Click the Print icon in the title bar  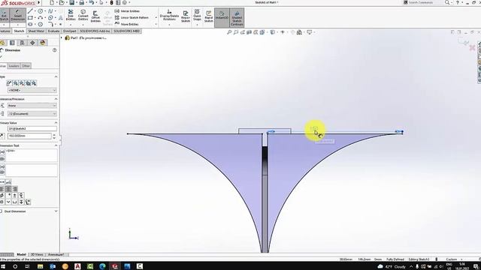[x=82, y=3]
